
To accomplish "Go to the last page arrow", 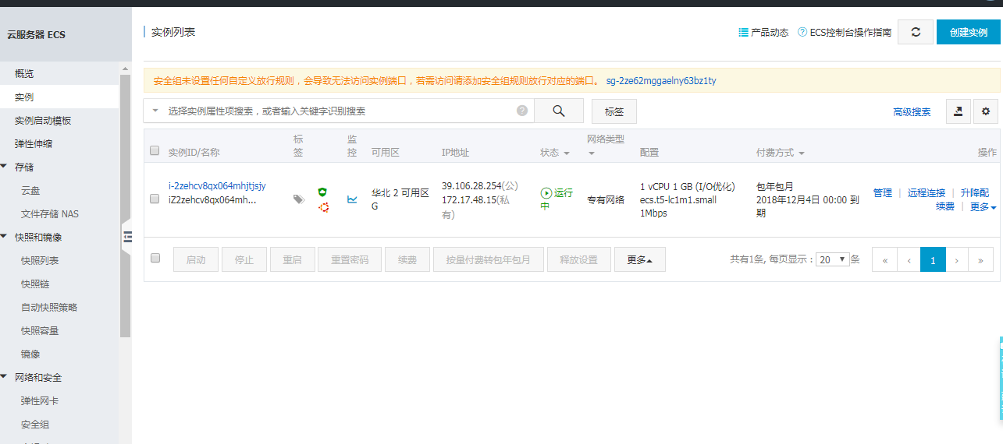I will tap(980, 260).
